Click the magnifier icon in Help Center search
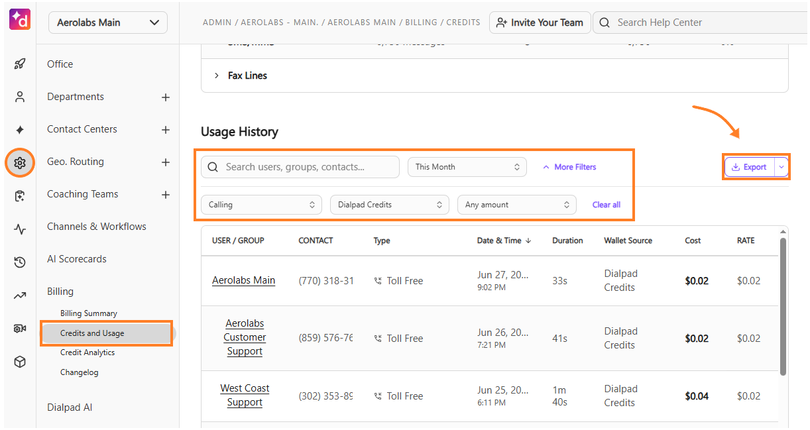The image size is (810, 430). point(605,23)
